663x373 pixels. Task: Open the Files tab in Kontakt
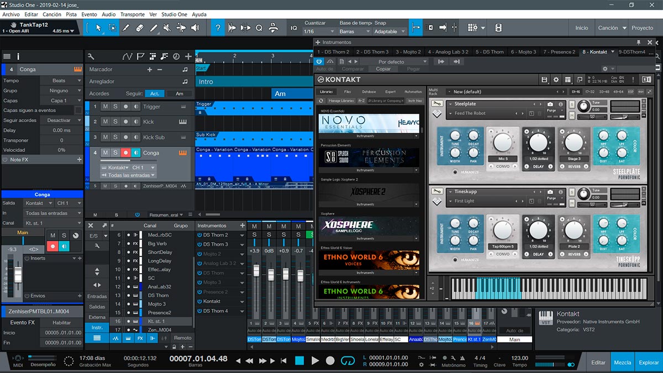pyautogui.click(x=348, y=91)
